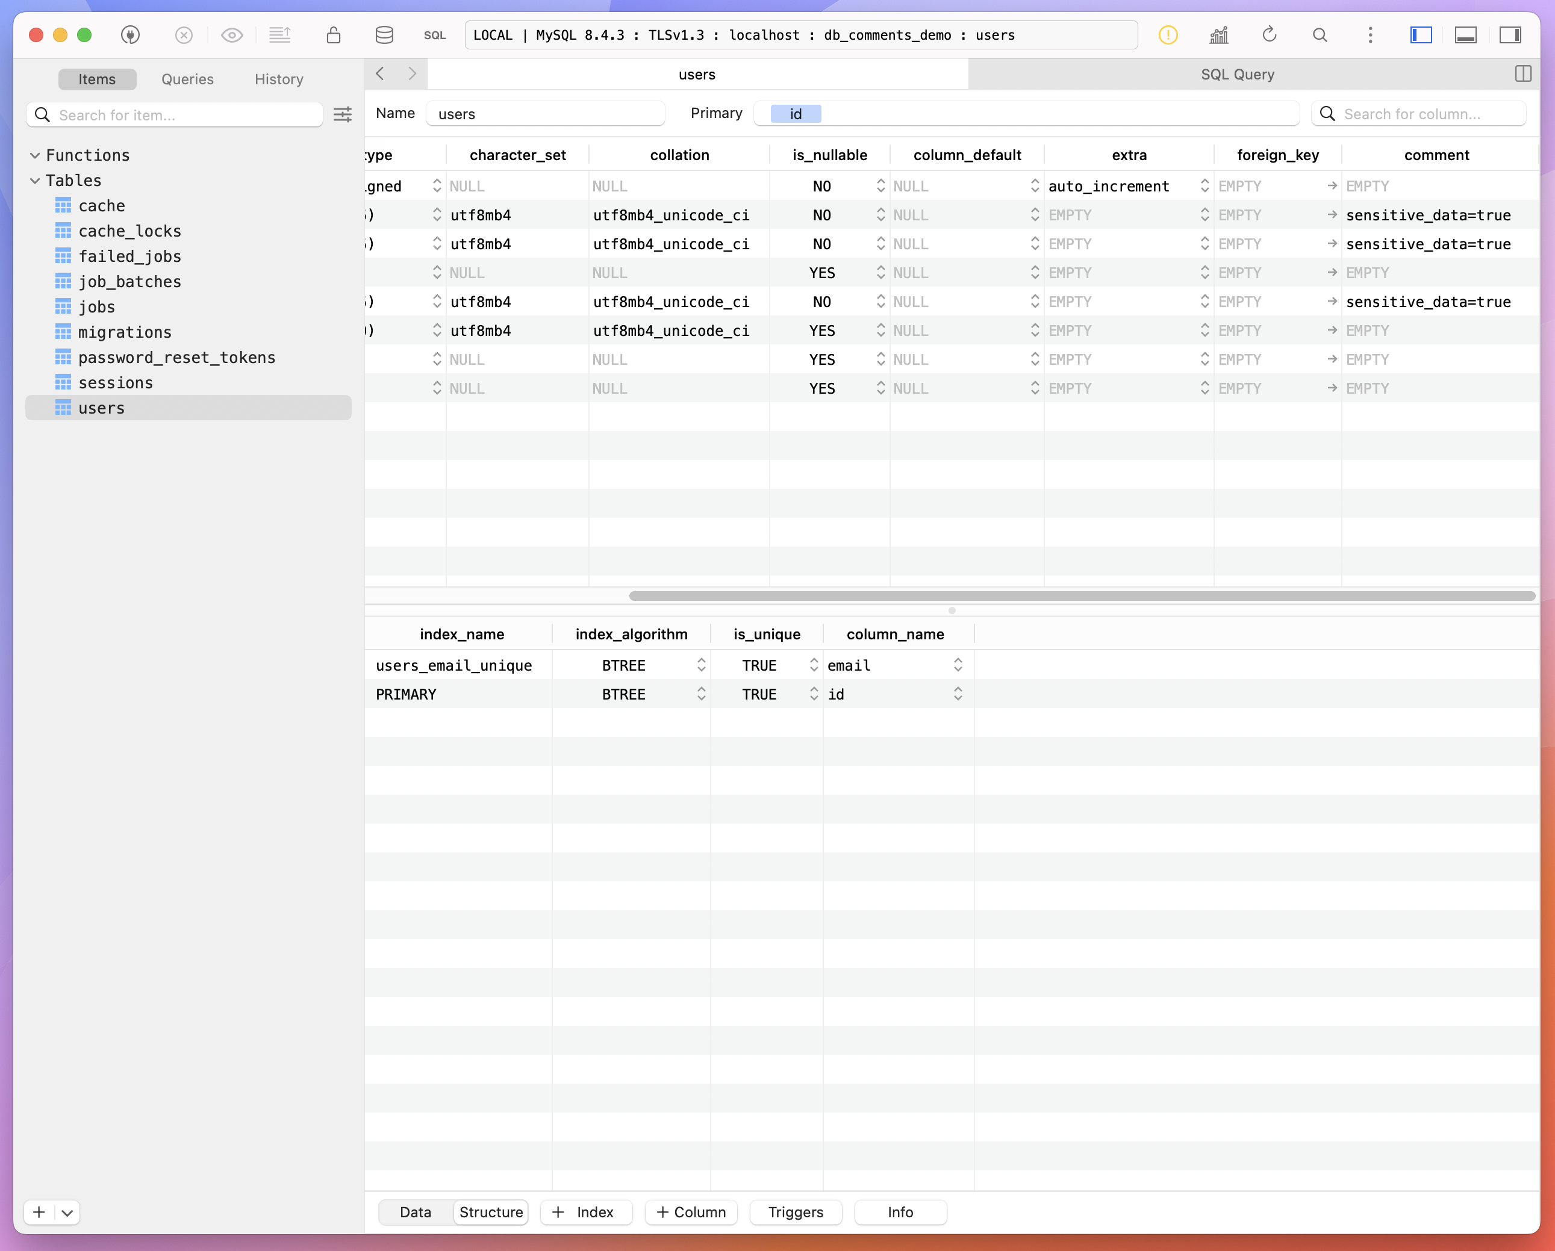Open the Triggers button
The image size is (1555, 1251).
(796, 1212)
